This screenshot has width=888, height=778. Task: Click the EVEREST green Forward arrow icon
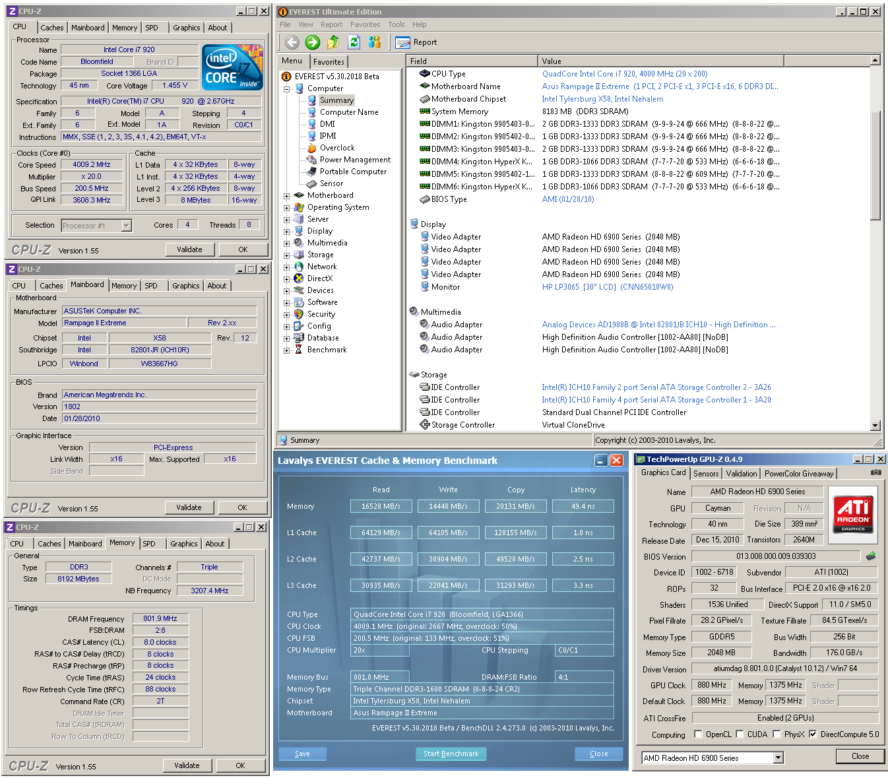313,42
